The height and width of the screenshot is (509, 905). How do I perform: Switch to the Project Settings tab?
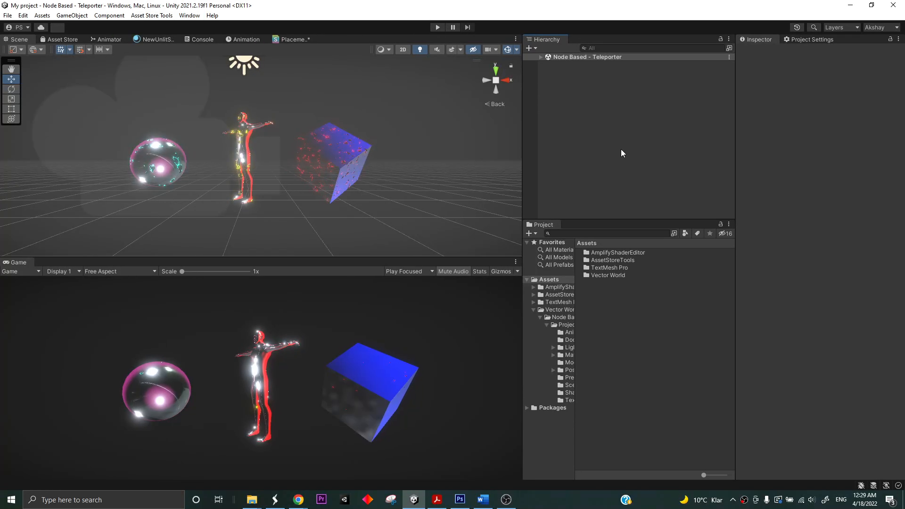click(808, 39)
